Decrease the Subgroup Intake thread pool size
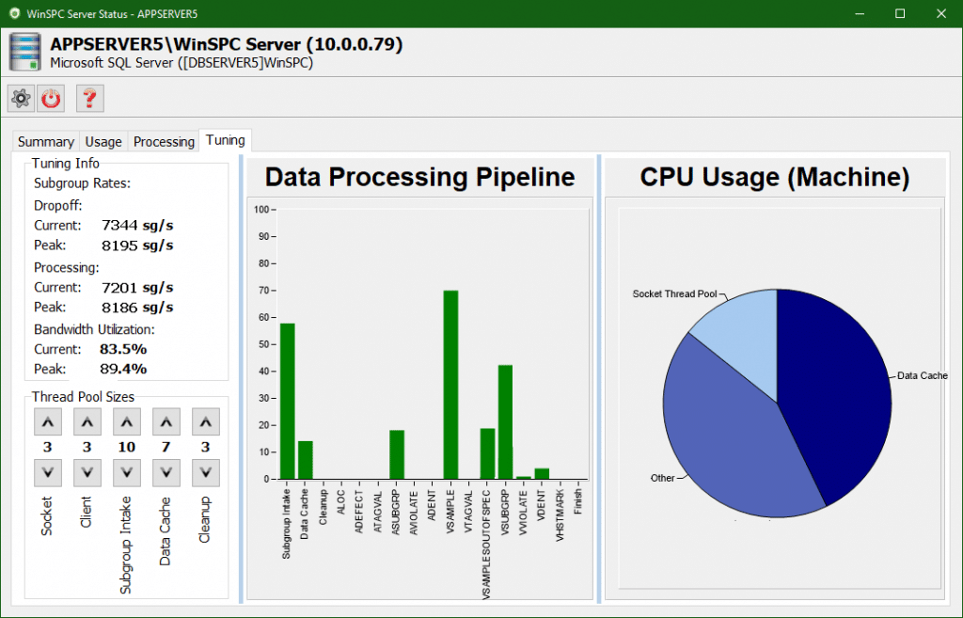The height and width of the screenshot is (618, 963). point(127,472)
